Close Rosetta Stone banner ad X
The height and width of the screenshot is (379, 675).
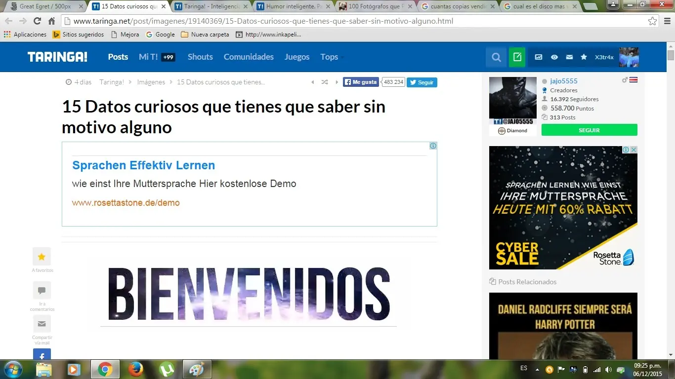pyautogui.click(x=633, y=150)
